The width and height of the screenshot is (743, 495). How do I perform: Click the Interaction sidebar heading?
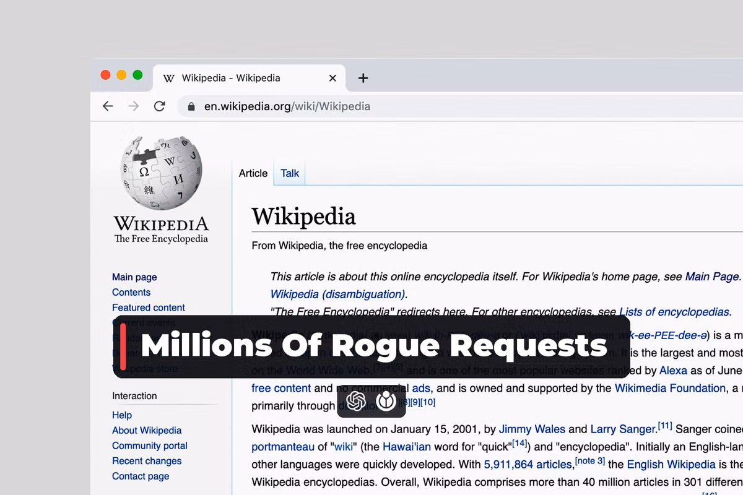(134, 396)
